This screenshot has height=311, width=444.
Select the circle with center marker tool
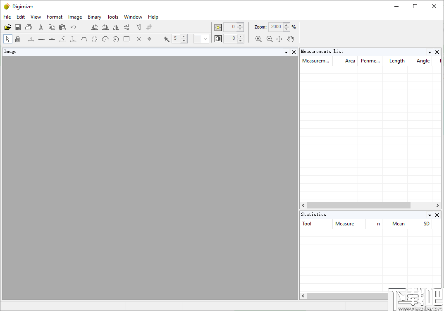click(116, 39)
